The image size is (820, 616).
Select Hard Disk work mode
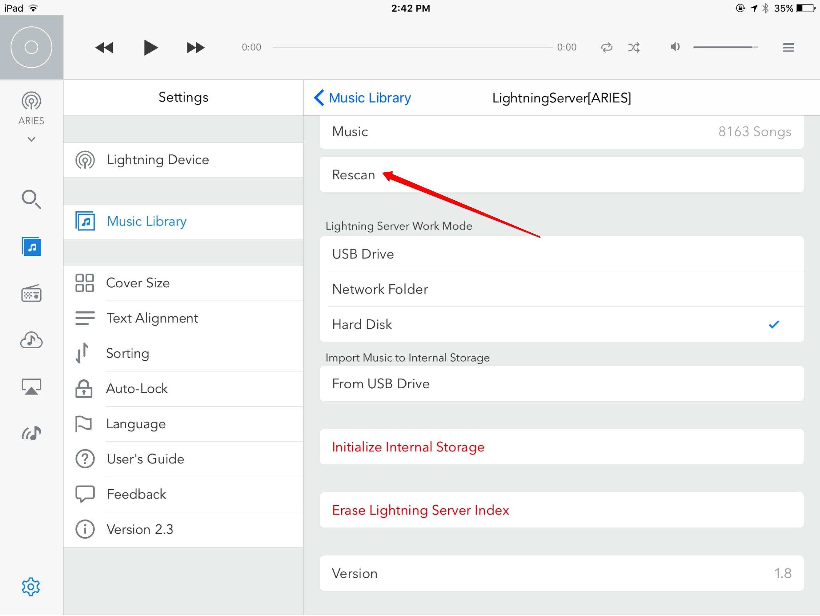point(562,325)
